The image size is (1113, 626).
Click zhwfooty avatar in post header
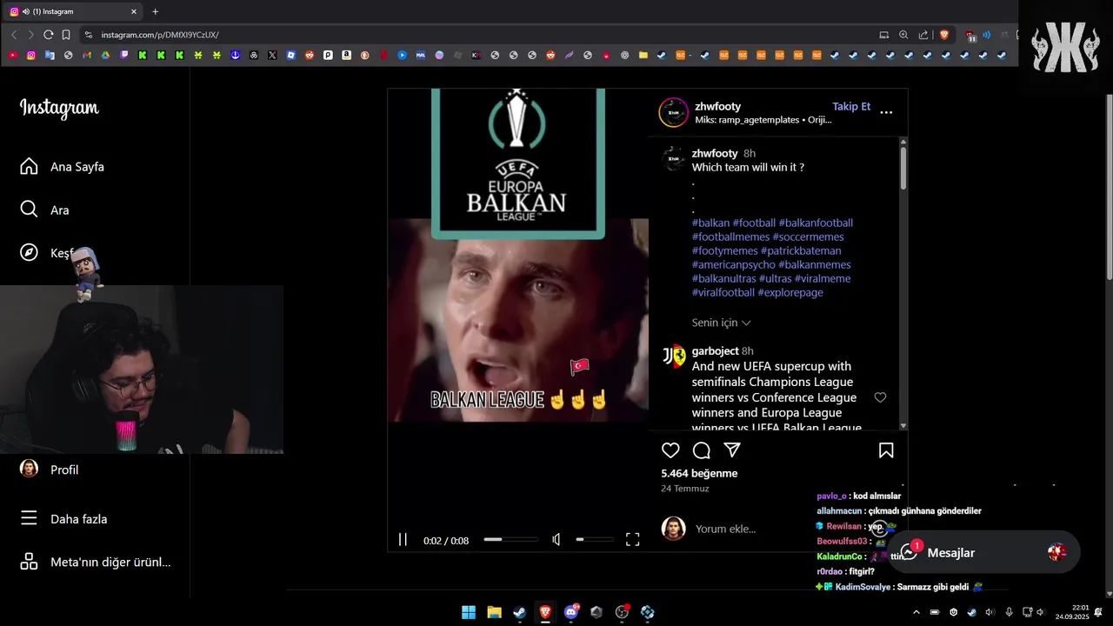click(673, 112)
